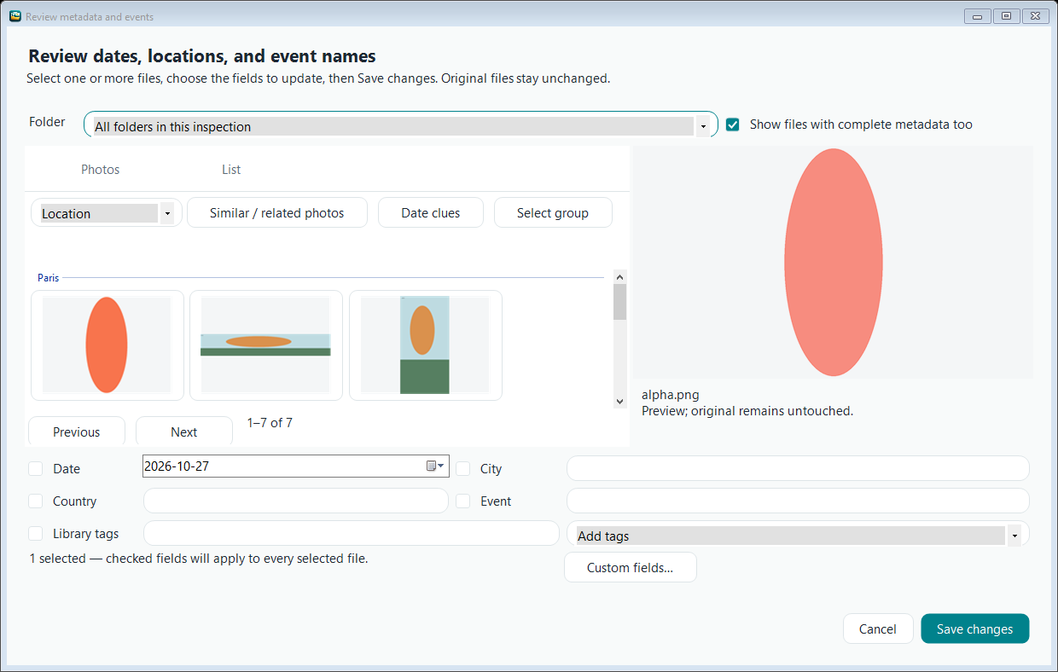1058x672 pixels.
Task: Select the tall blue-and-green portrait thumbnail
Action: 426,345
